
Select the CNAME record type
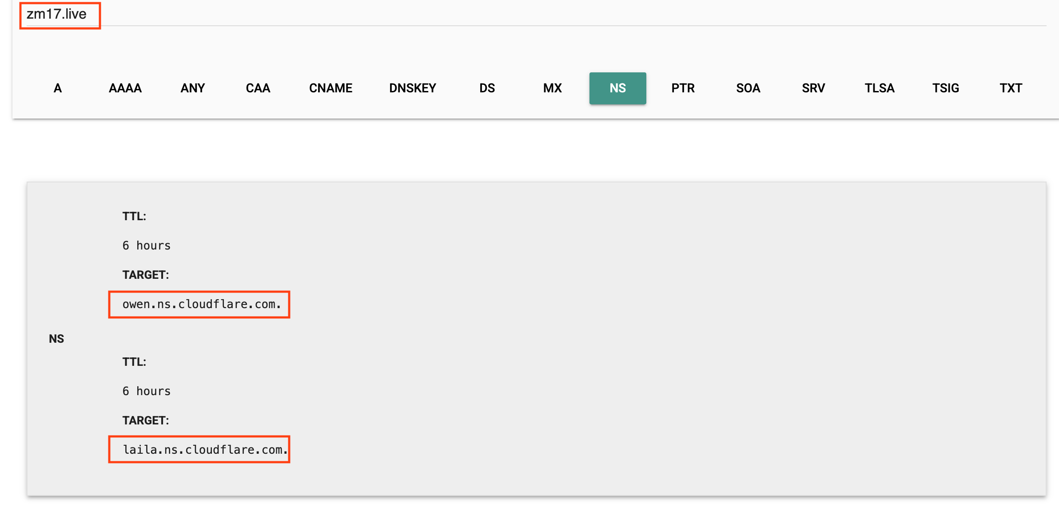coord(330,88)
